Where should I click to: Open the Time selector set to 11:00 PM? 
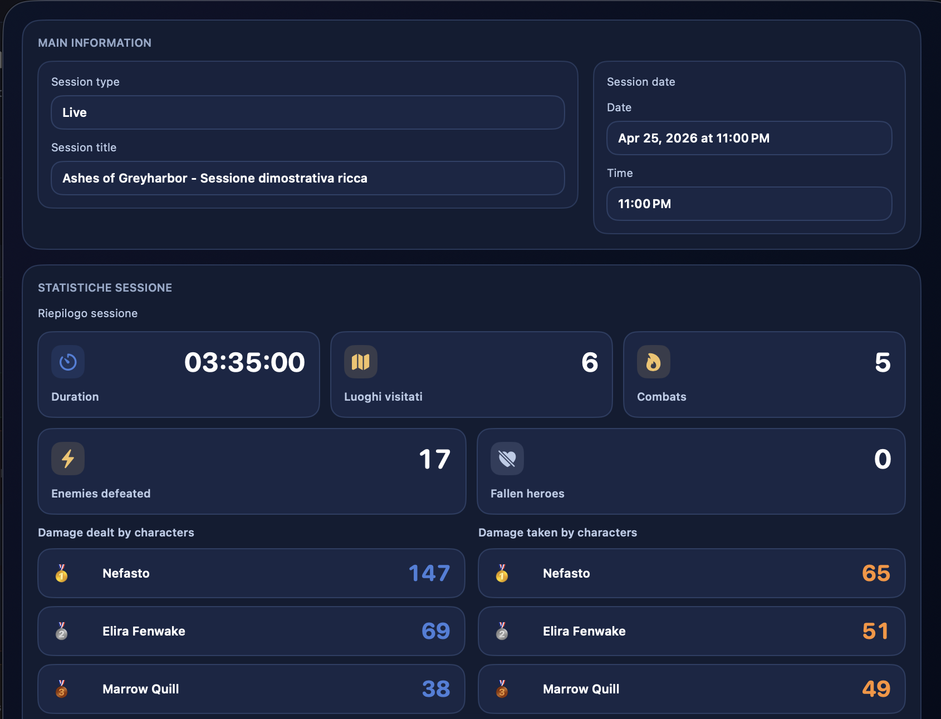[x=748, y=204]
